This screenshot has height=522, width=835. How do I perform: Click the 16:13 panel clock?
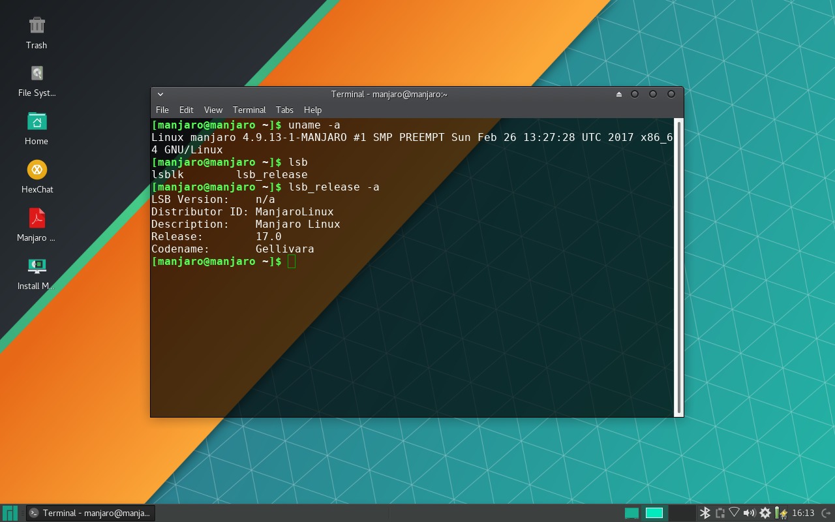click(803, 513)
